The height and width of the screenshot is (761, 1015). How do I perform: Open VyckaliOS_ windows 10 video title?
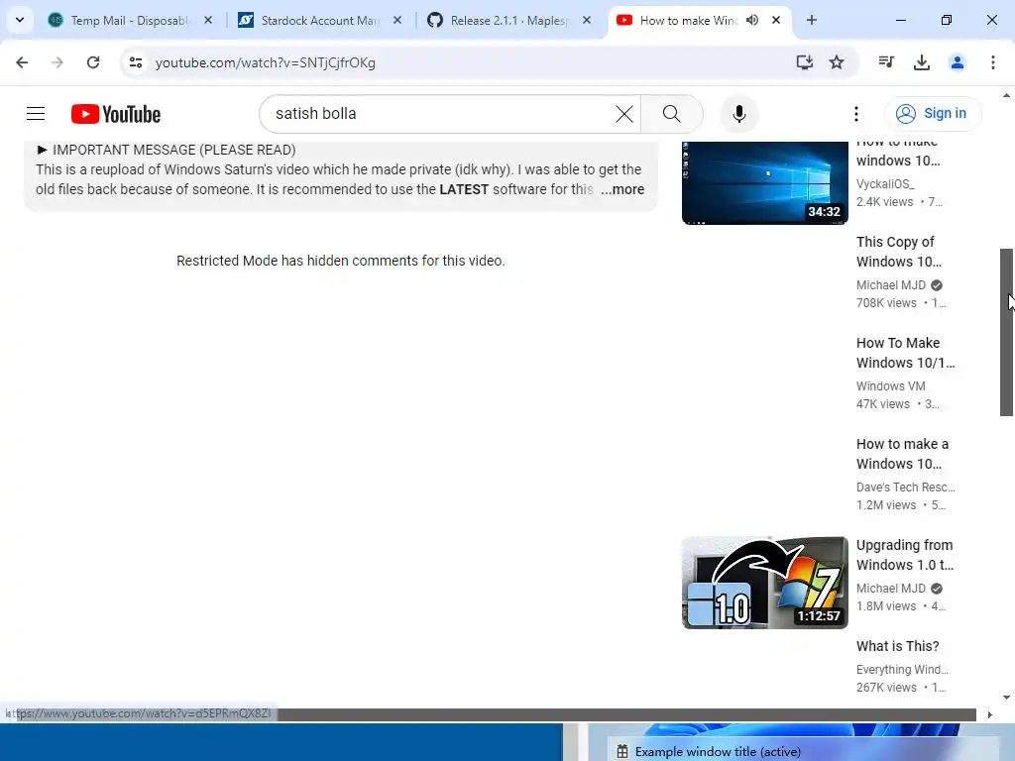(898, 156)
